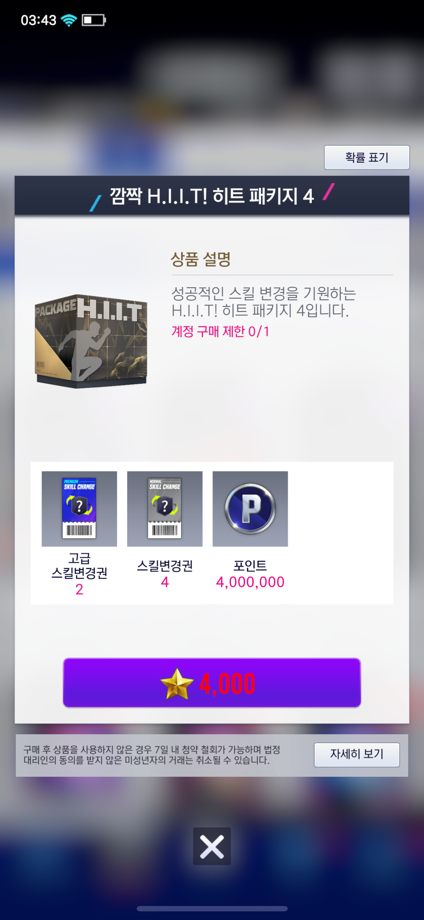Buy the package with the purple 4,000 star button
424x920 pixels.
[212, 683]
